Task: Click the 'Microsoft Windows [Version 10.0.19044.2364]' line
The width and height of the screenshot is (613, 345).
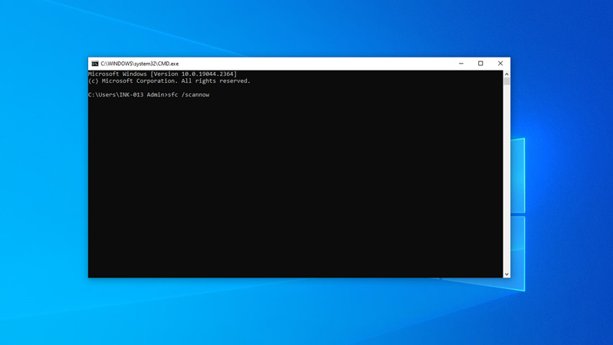Action: pos(162,74)
